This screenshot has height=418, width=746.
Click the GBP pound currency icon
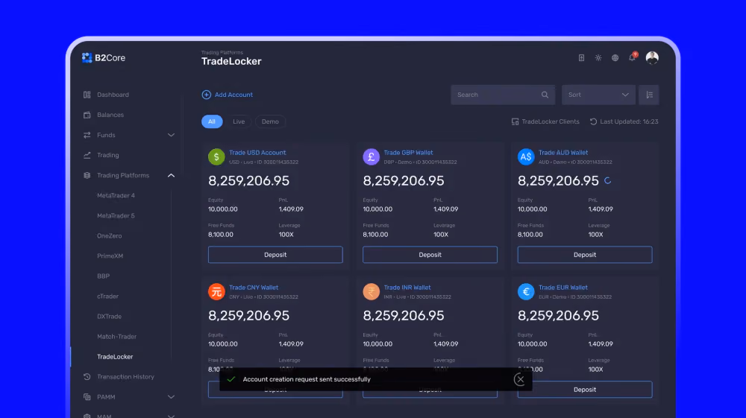(371, 156)
